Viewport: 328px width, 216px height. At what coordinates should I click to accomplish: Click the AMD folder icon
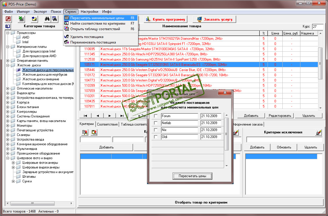click(19, 37)
